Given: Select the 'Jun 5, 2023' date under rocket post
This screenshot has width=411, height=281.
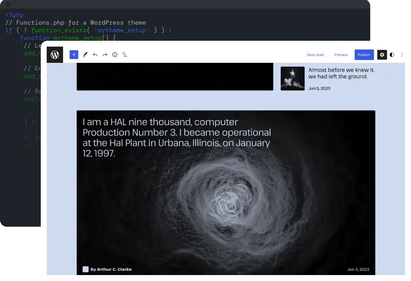Looking at the screenshot, I should tap(319, 88).
